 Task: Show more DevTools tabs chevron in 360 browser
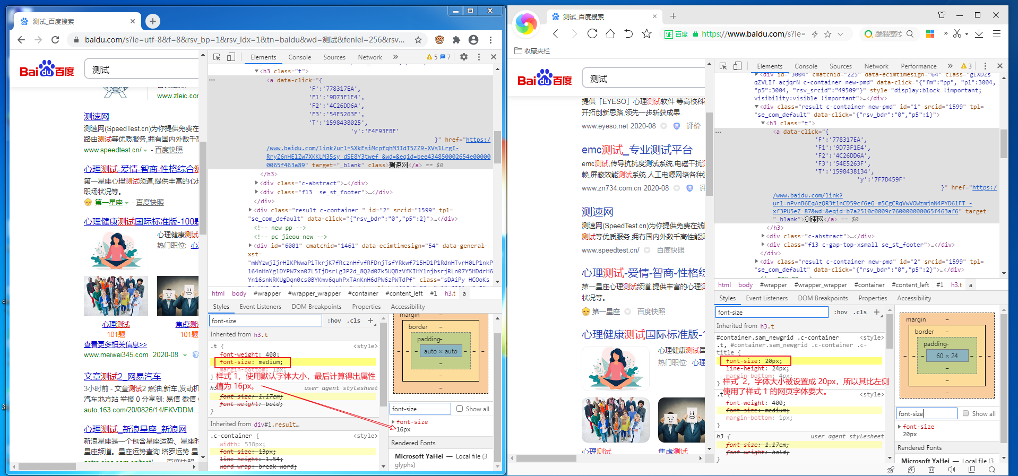(950, 66)
